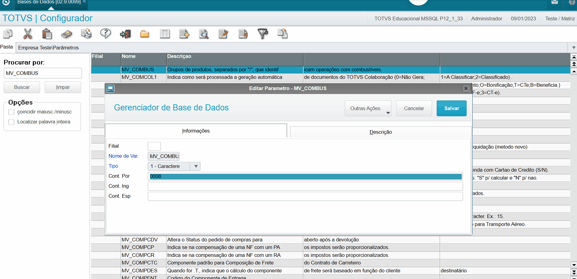Check the Localizar palavra inteira option

coord(12,122)
